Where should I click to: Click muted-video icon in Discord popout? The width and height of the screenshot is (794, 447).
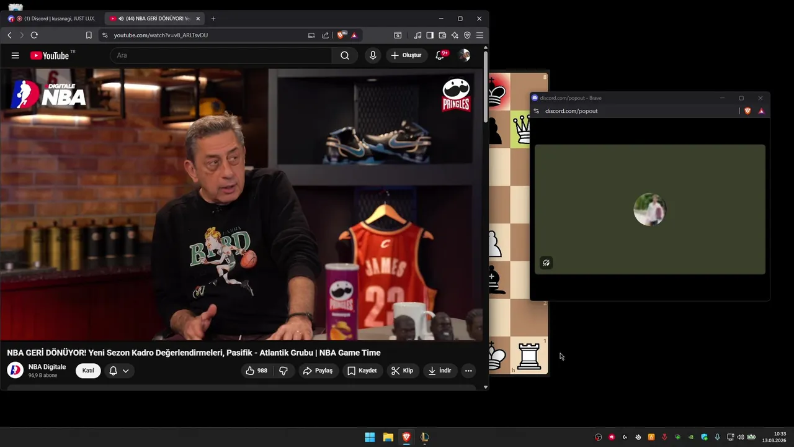pyautogui.click(x=546, y=263)
